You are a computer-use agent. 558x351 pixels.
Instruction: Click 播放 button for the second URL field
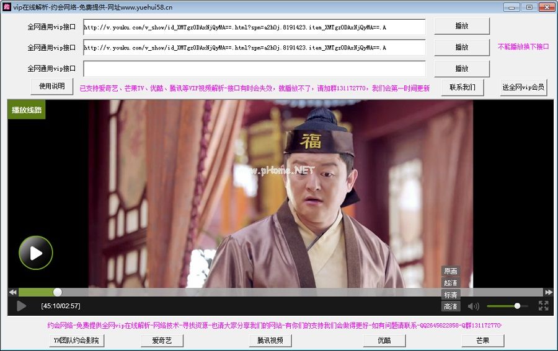pyautogui.click(x=462, y=47)
